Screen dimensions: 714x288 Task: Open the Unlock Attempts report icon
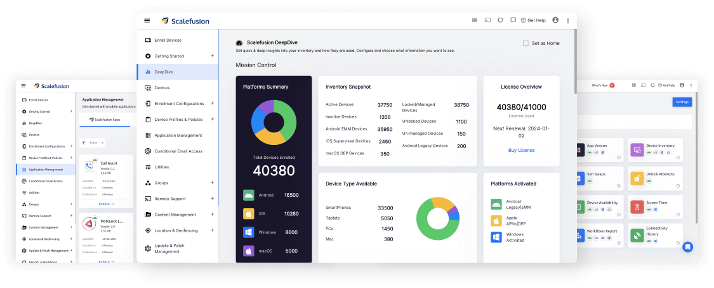[x=637, y=178]
